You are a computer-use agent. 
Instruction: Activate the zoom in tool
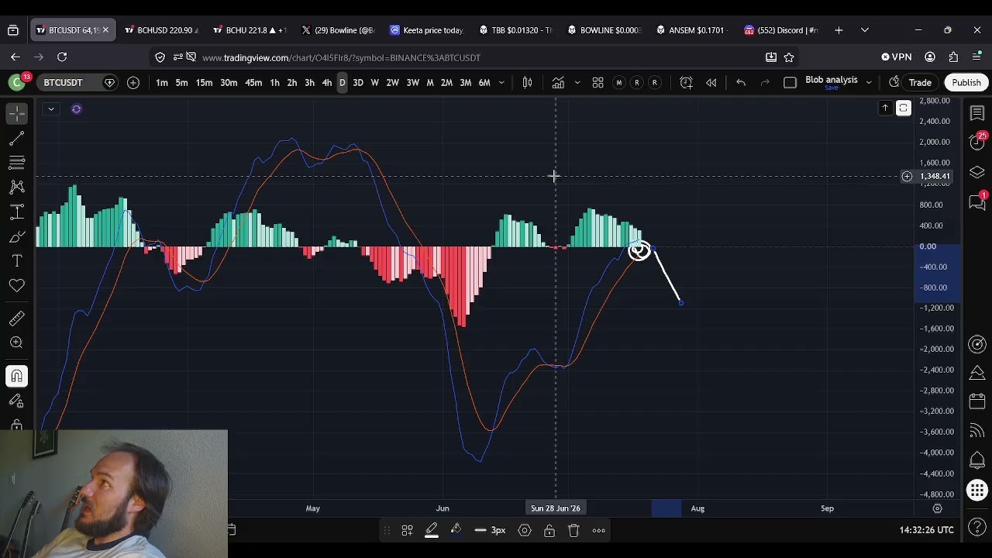pos(16,343)
